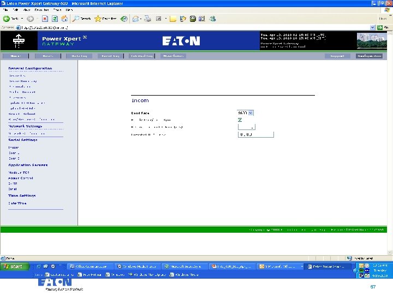
Task: Toggle the Incom enable checkbox
Action: [x=240, y=120]
